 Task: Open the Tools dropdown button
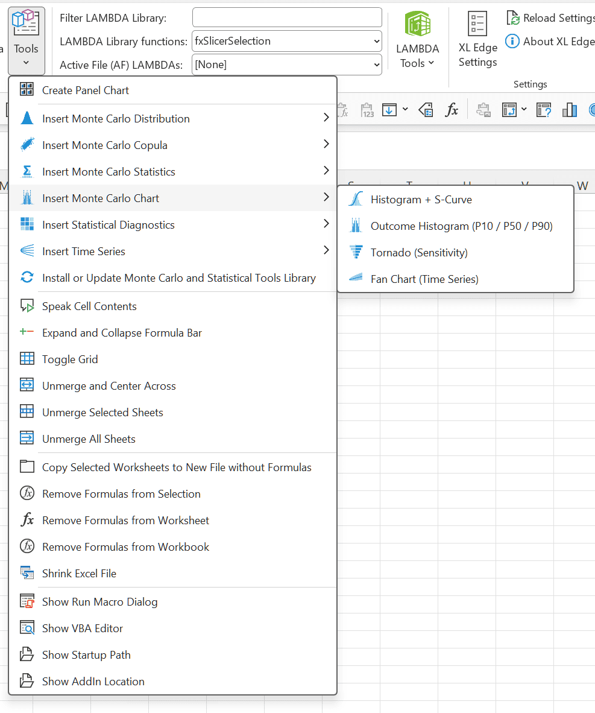click(26, 40)
